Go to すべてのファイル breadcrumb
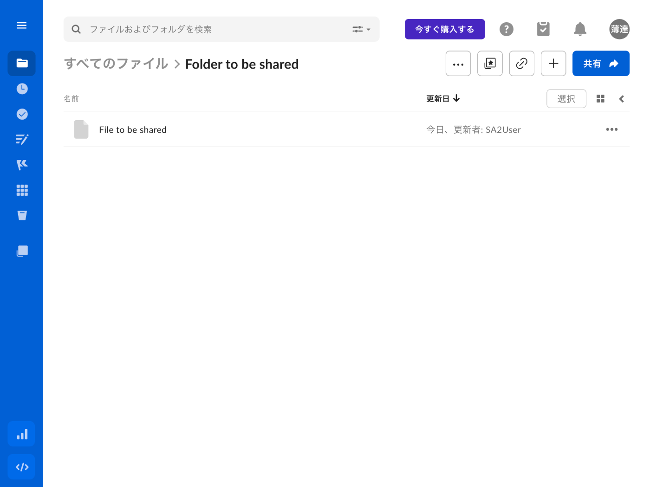Image resolution: width=650 pixels, height=487 pixels. pos(116,64)
